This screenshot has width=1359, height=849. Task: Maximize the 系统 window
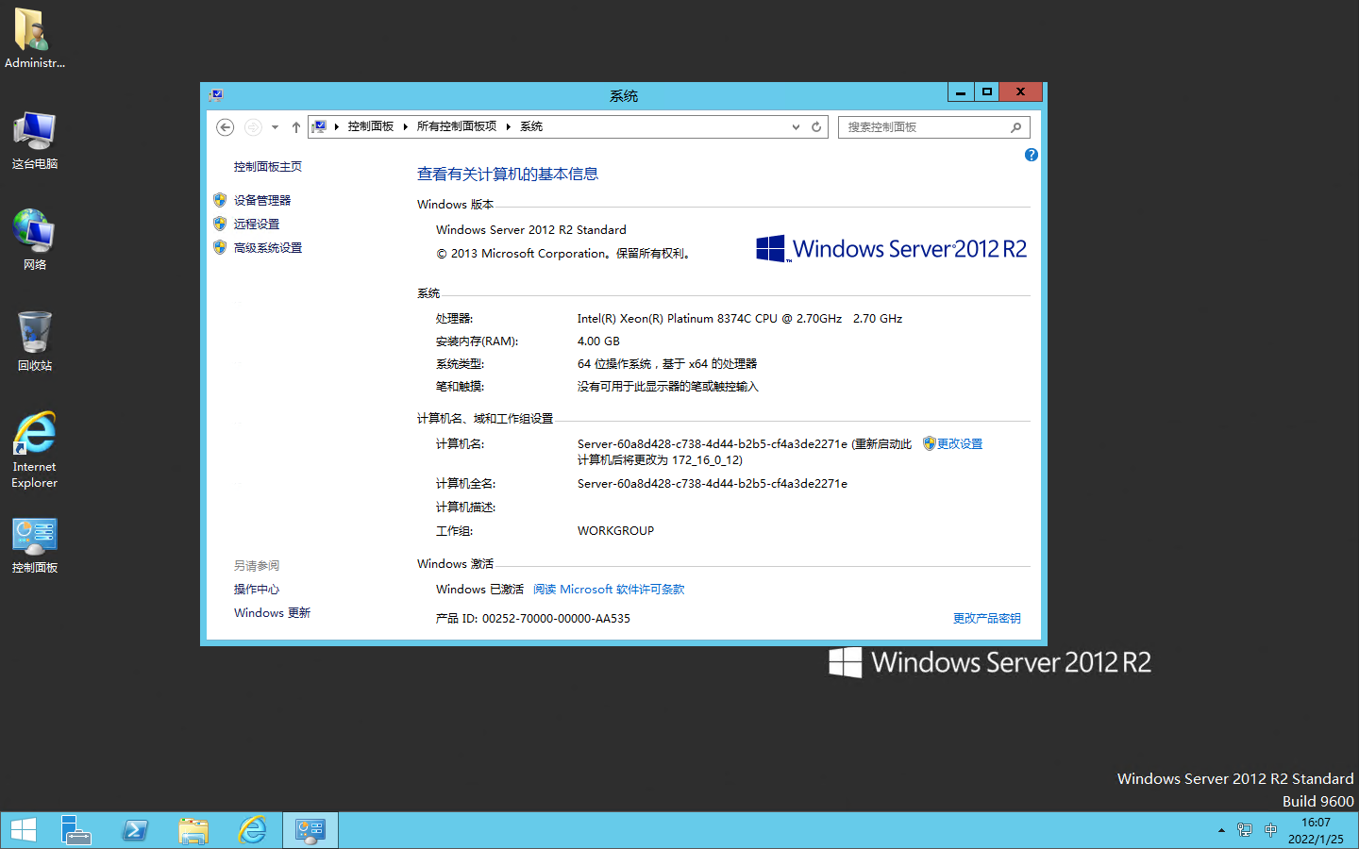click(x=987, y=92)
